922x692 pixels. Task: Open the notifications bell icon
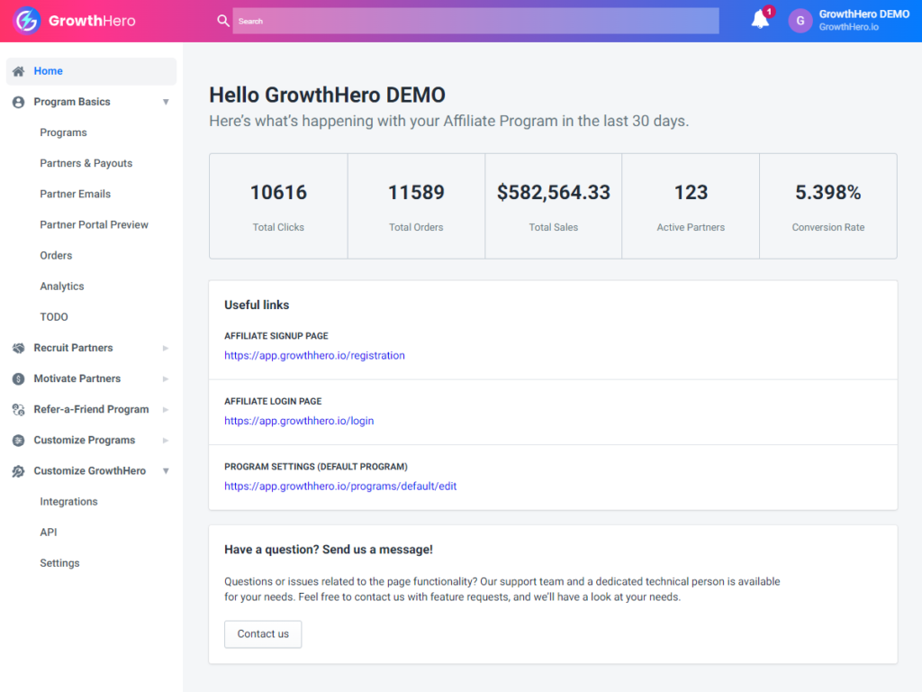point(760,20)
